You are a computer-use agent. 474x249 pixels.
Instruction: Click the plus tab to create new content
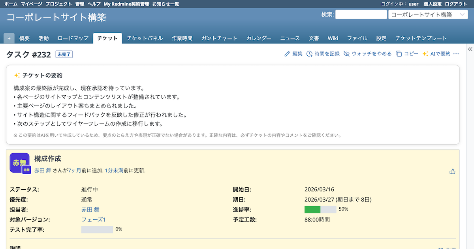9,38
